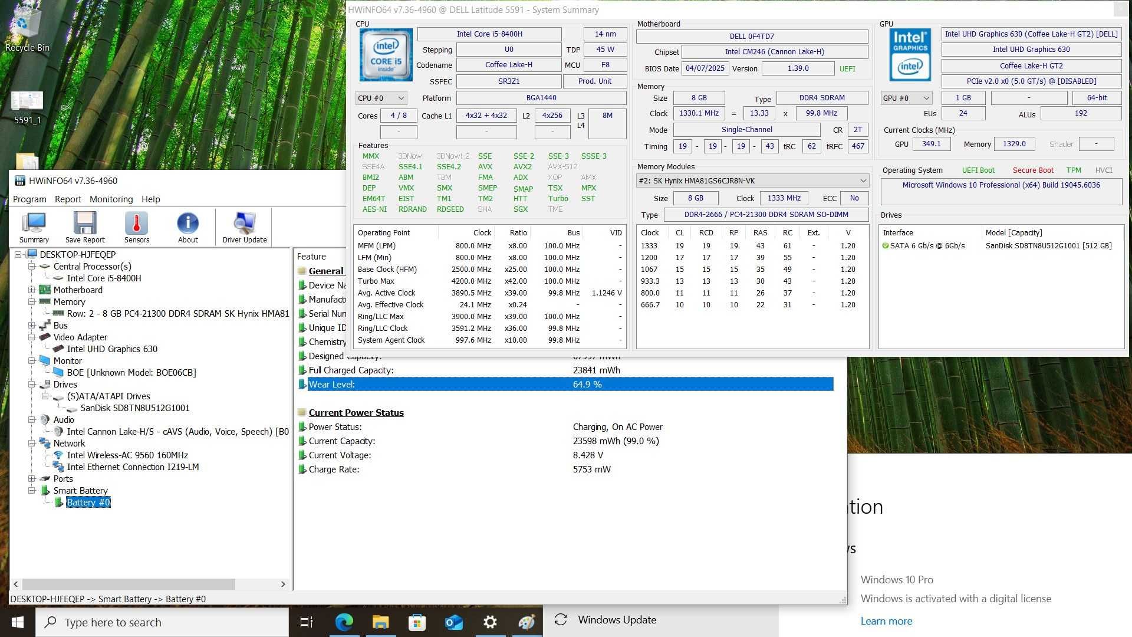Open Microsoft Store from the taskbar
This screenshot has width=1132, height=637.
417,622
